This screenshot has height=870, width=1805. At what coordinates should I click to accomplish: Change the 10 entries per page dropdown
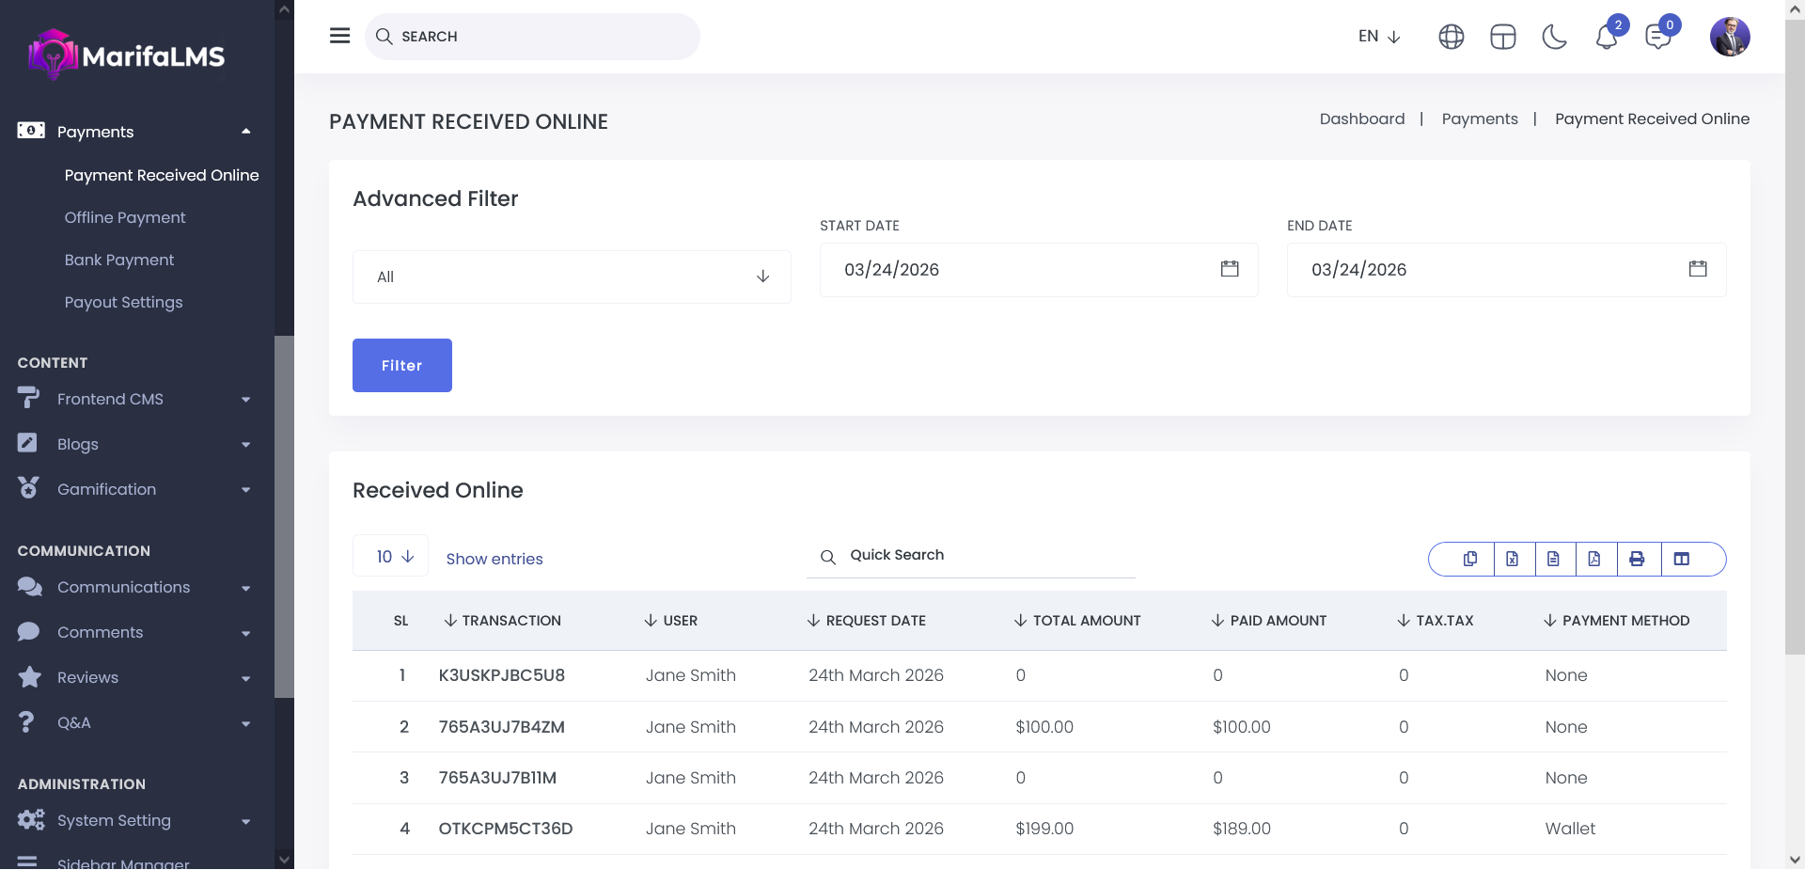click(391, 557)
